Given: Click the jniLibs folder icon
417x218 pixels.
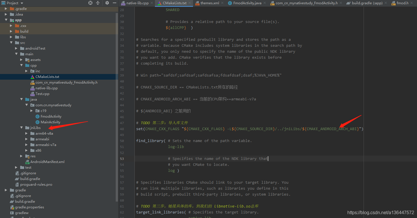Looking at the screenshot, I should click(27, 128).
